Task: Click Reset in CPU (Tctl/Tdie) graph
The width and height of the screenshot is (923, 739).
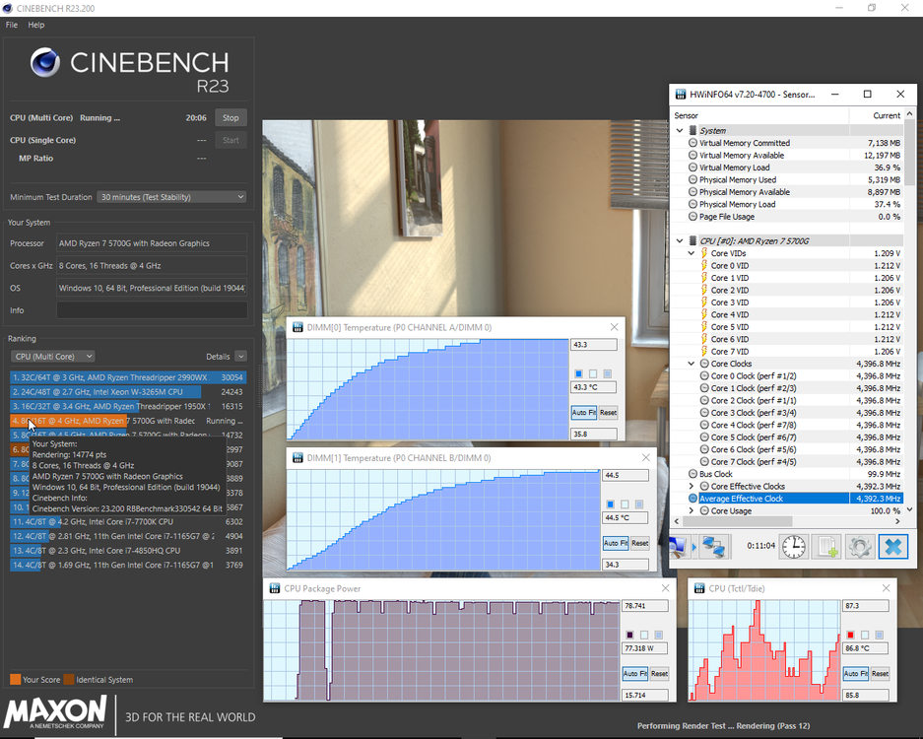Action: (x=880, y=674)
